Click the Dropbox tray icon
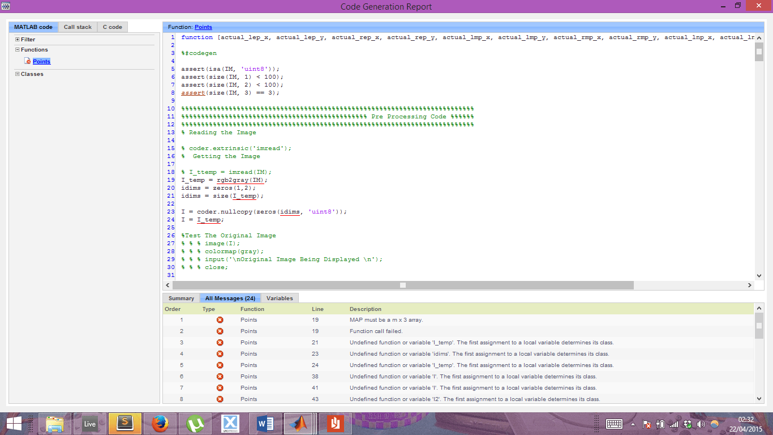The image size is (773, 435). tap(688, 424)
